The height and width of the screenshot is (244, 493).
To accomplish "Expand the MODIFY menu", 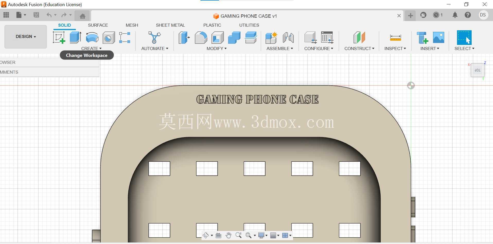I will [216, 48].
